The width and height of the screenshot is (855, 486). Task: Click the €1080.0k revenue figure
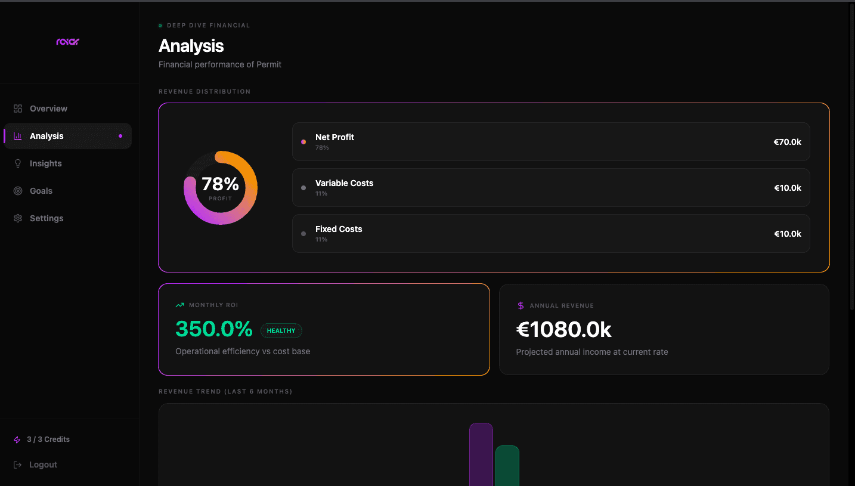tap(563, 330)
